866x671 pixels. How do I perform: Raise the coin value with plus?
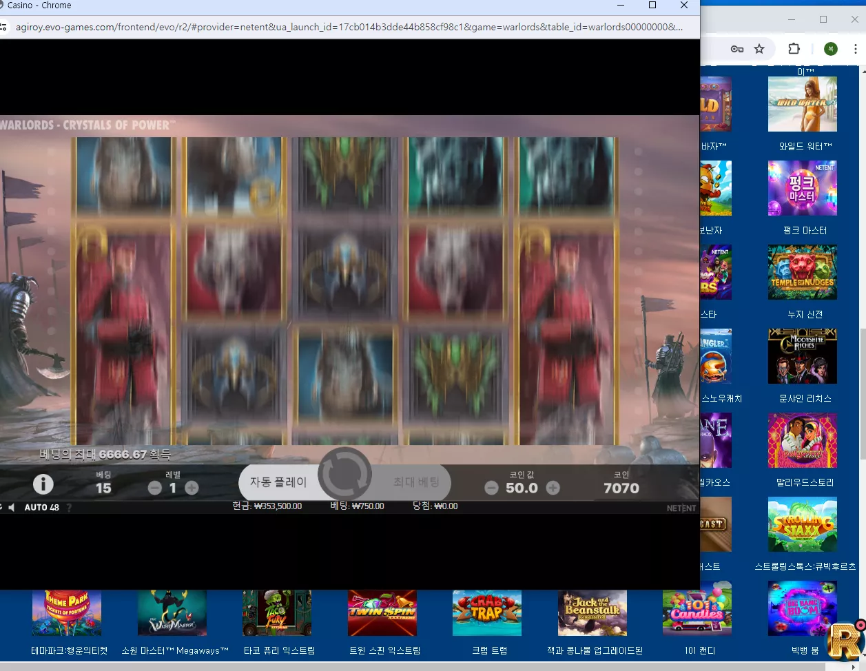pyautogui.click(x=553, y=488)
